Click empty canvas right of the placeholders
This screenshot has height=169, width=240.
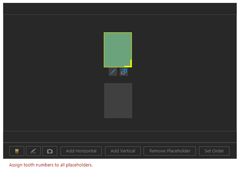click(x=184, y=73)
